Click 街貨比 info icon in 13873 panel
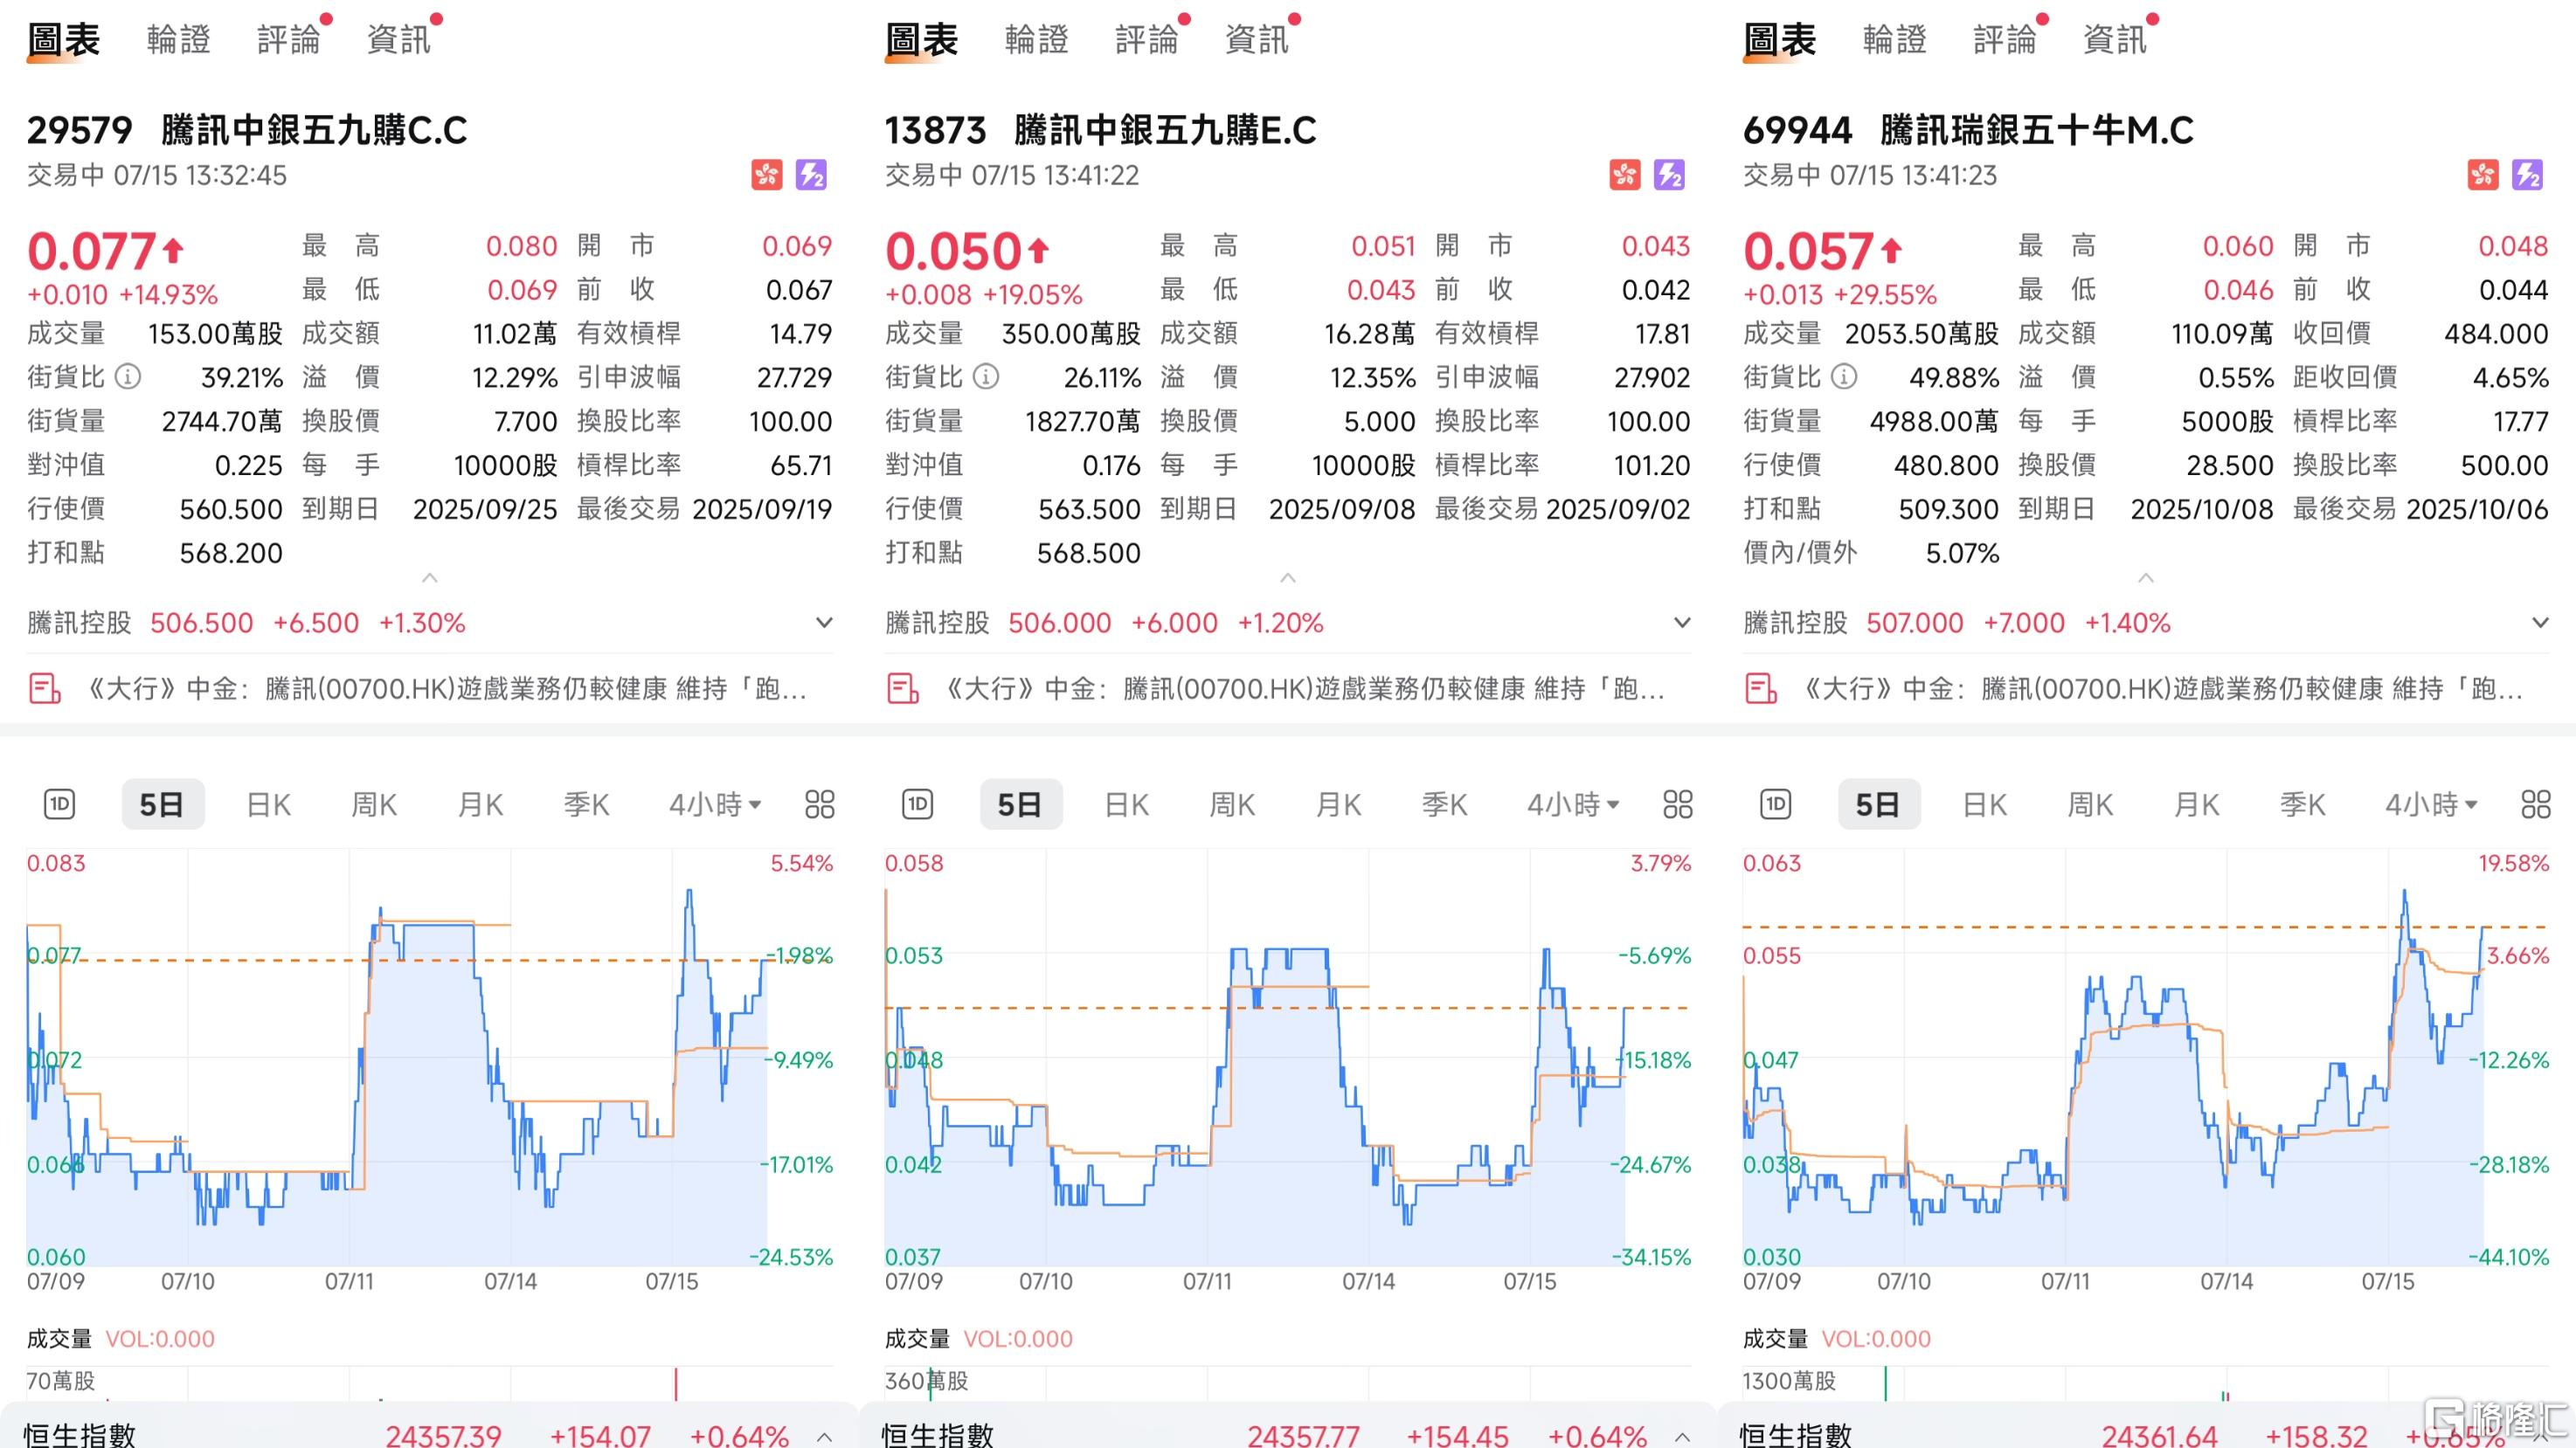This screenshot has height=1448, width=2576. (986, 376)
